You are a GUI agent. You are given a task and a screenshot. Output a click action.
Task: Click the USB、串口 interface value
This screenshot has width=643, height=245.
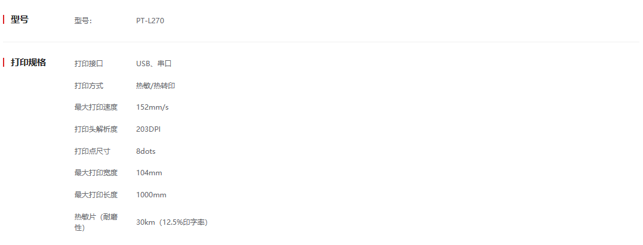tap(153, 64)
